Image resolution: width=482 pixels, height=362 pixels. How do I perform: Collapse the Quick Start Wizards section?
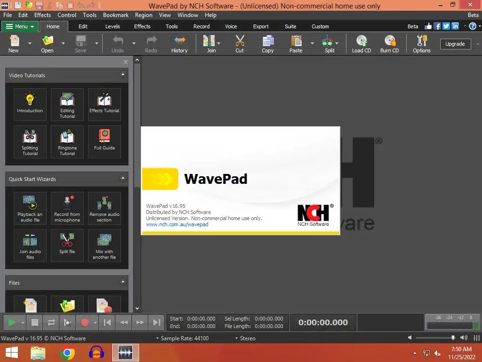coord(123,178)
